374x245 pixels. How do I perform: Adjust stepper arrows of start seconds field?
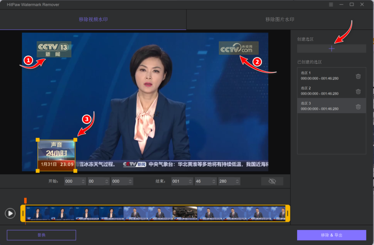coord(107,181)
